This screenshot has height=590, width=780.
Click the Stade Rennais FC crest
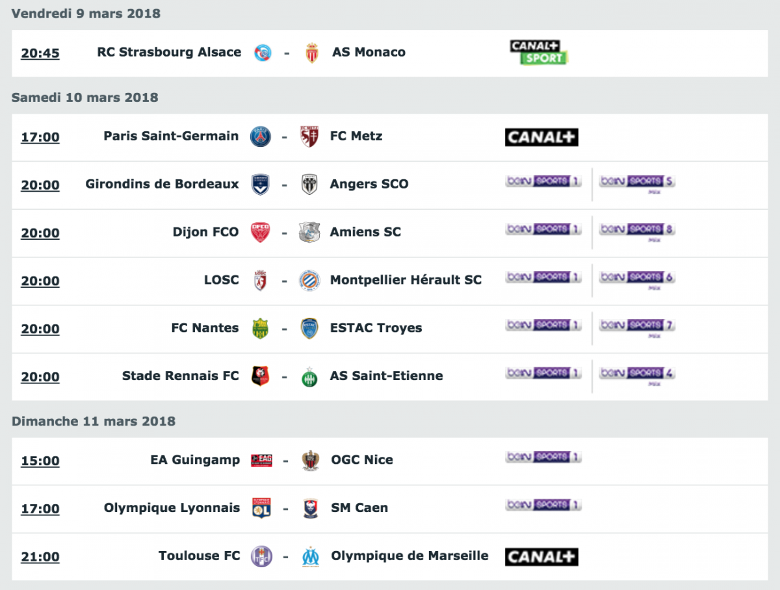(260, 376)
